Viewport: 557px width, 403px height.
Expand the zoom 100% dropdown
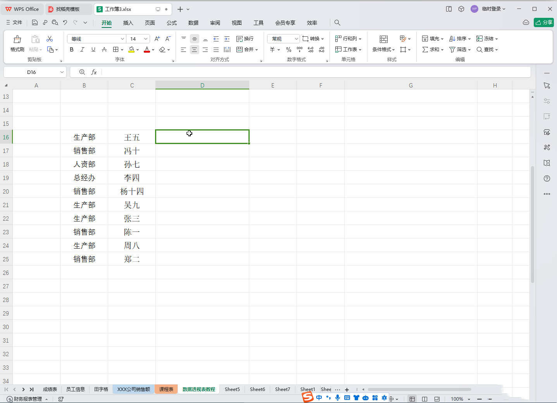tap(469, 399)
